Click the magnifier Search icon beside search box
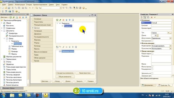174x98 pixels. (40, 8)
